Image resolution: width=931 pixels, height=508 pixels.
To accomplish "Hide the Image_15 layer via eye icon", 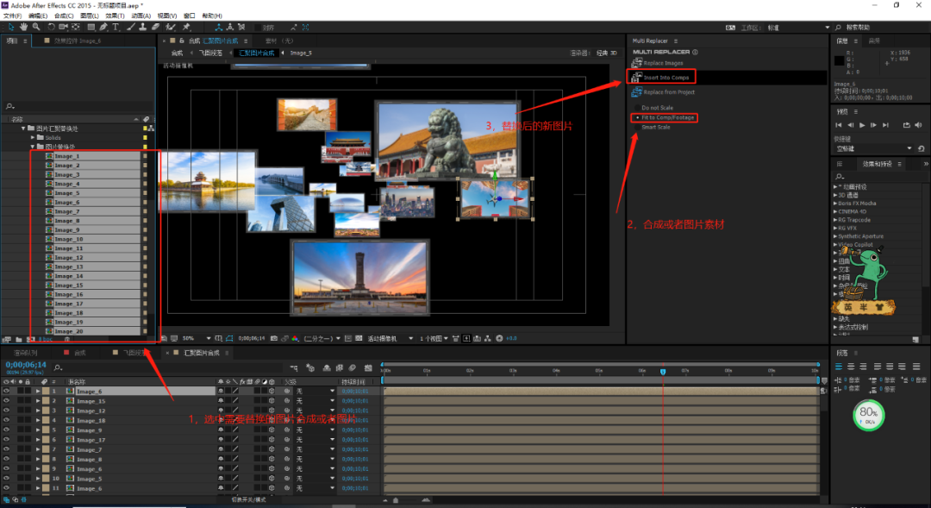I will click(6, 401).
